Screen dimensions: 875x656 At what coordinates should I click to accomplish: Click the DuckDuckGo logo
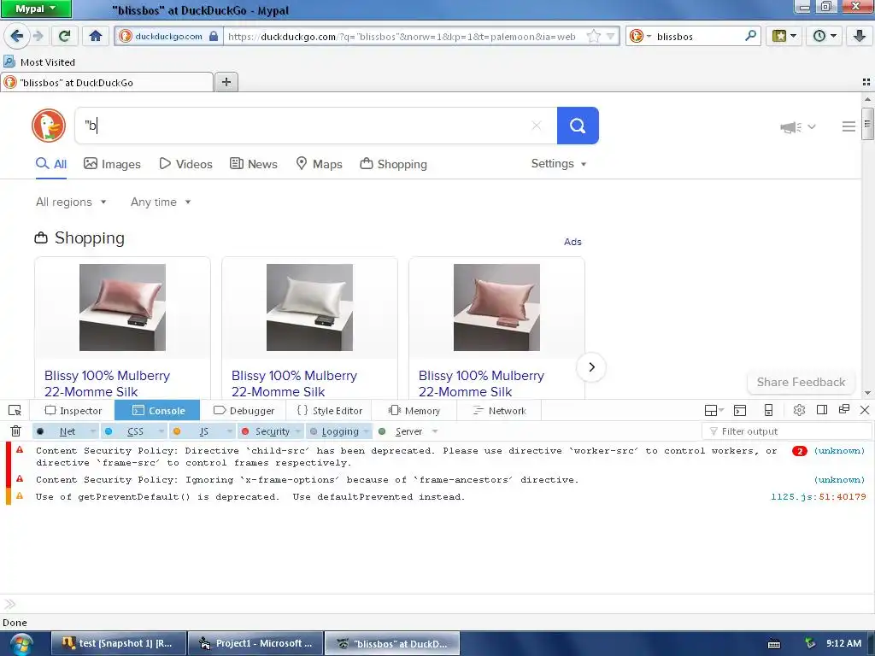pos(49,126)
